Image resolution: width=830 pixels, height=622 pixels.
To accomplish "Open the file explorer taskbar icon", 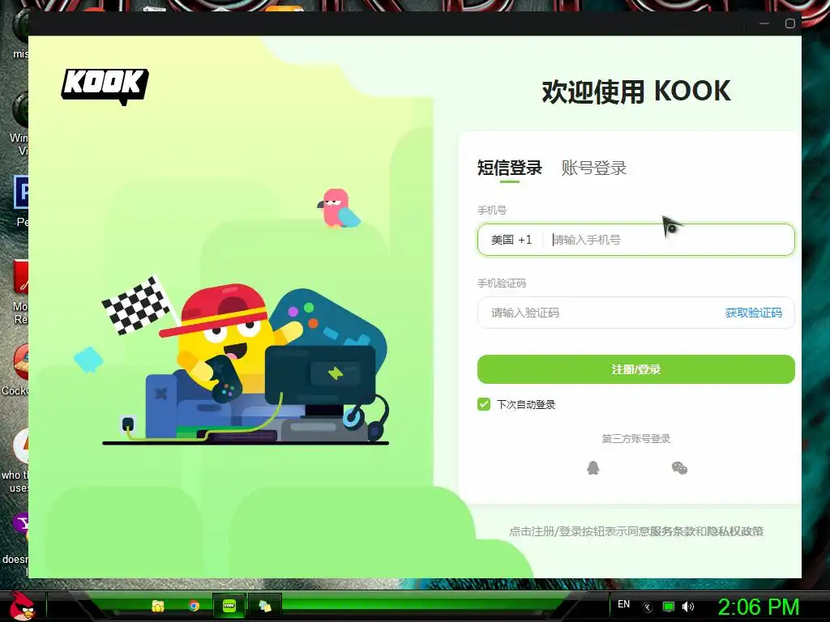I will pyautogui.click(x=158, y=606).
